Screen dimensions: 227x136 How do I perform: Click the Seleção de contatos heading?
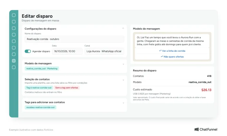tap(37, 79)
